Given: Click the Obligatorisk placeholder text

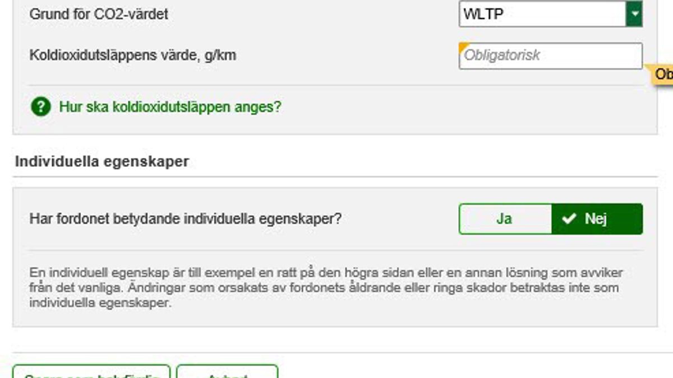Looking at the screenshot, I should pyautogui.click(x=502, y=55).
